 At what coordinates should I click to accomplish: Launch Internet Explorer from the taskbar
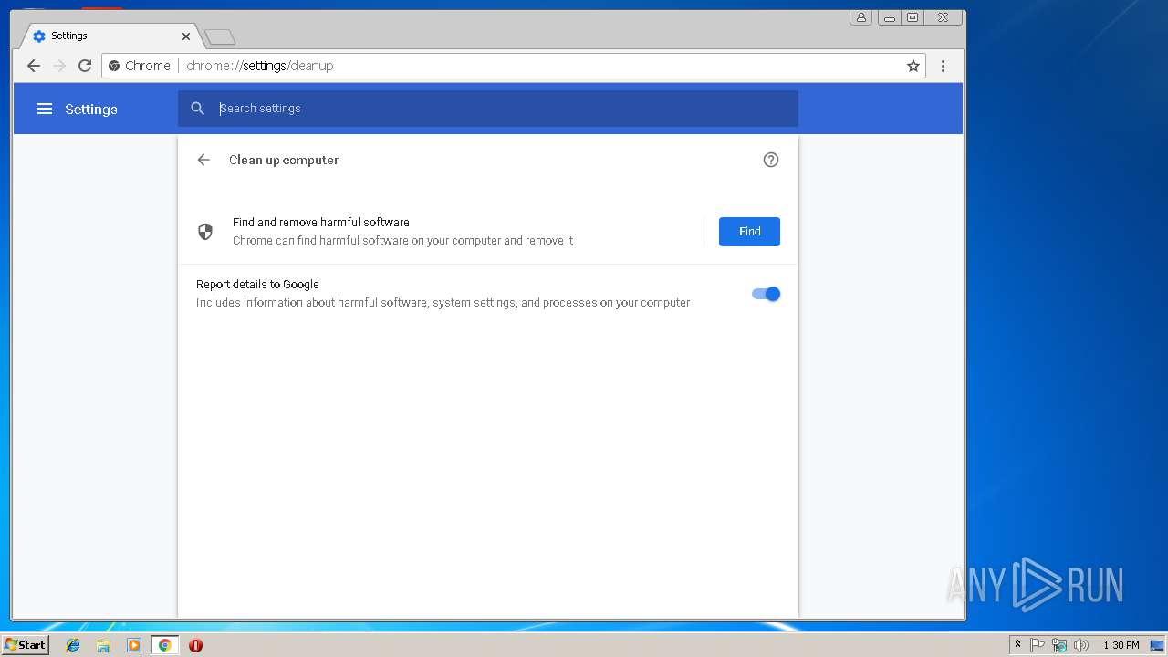(x=73, y=645)
